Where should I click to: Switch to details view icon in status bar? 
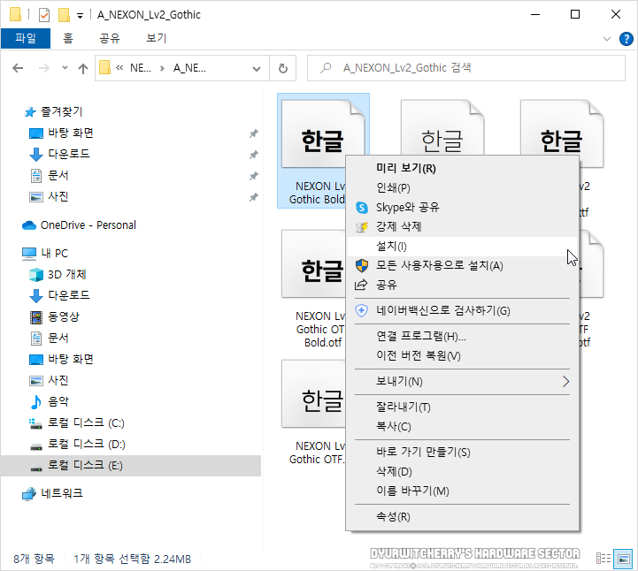[603, 559]
